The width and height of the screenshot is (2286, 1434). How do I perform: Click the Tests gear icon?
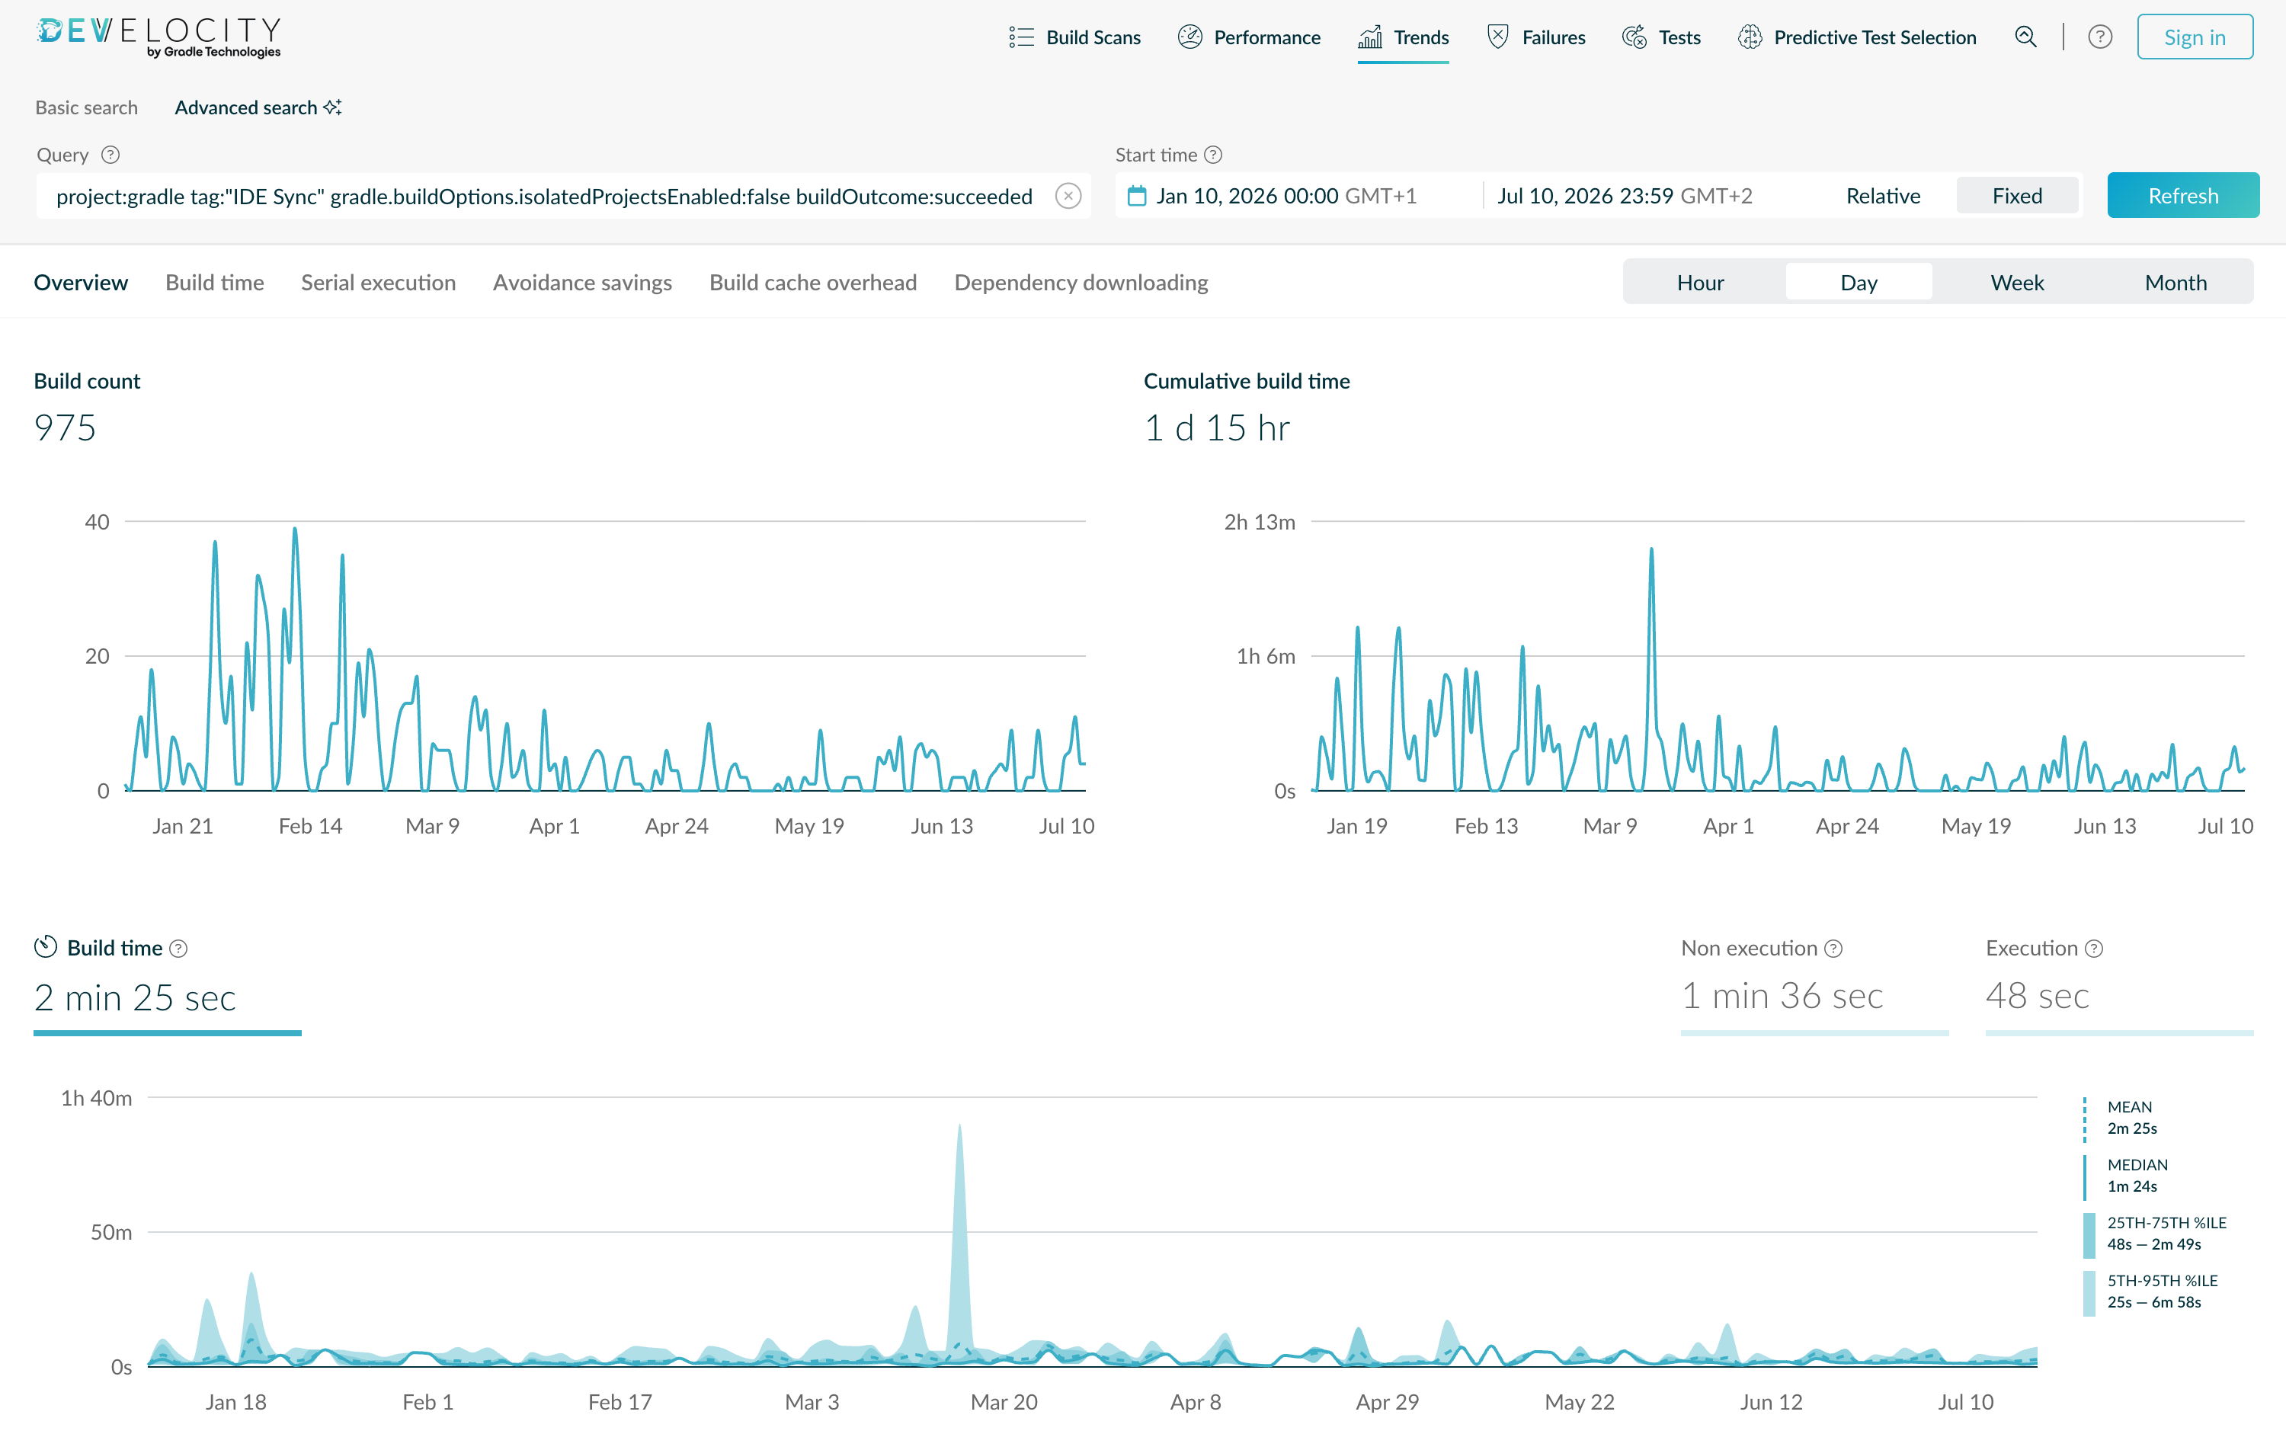1634,37
